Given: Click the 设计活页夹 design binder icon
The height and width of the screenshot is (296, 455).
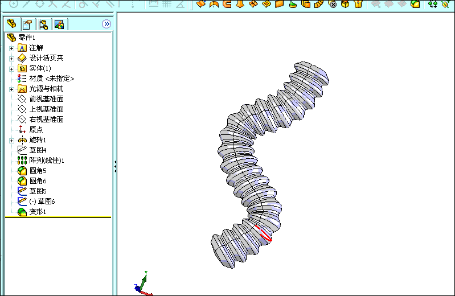Looking at the screenshot, I should tap(22, 58).
